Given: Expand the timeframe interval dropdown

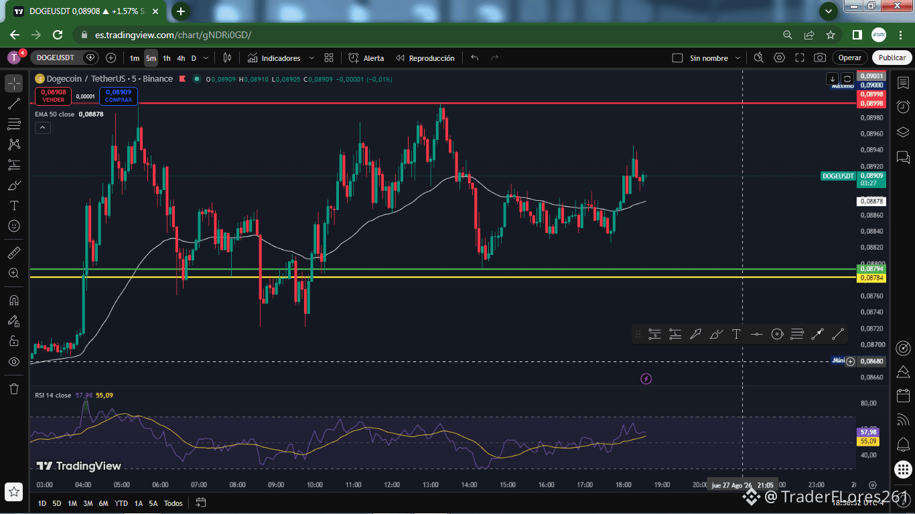Looking at the screenshot, I should pos(206,58).
